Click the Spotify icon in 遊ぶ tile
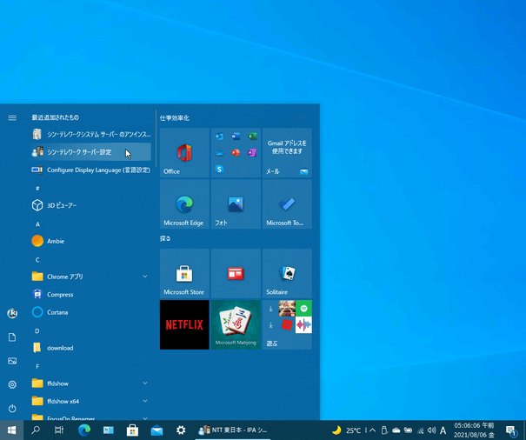The image size is (526, 440). pos(304,309)
